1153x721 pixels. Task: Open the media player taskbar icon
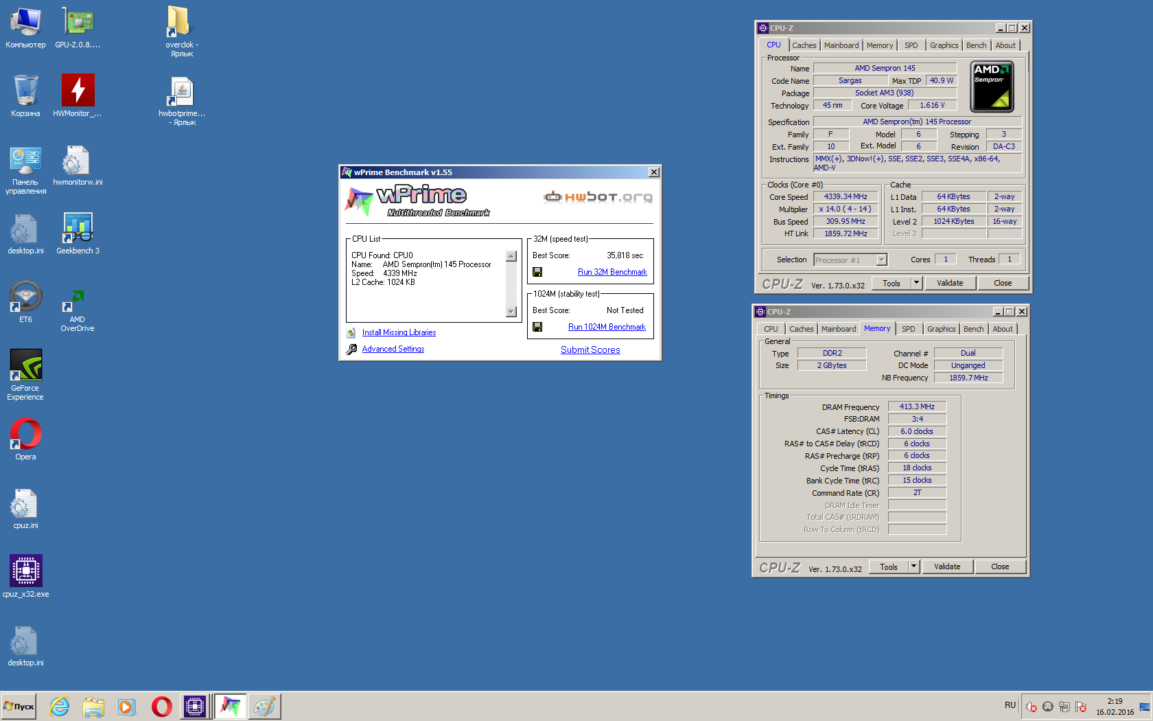127,706
